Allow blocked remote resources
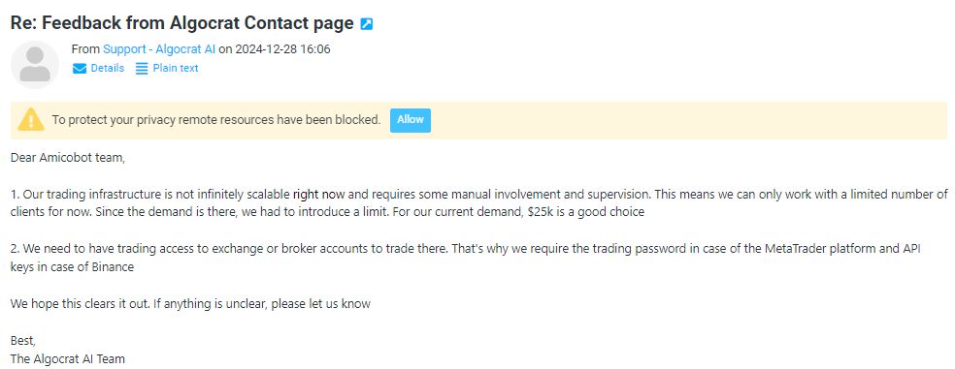955x369 pixels. click(x=411, y=120)
